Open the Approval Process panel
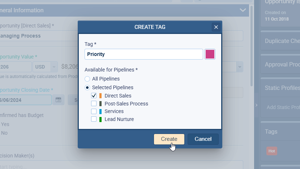This screenshot has width=300, height=169. [x=282, y=65]
